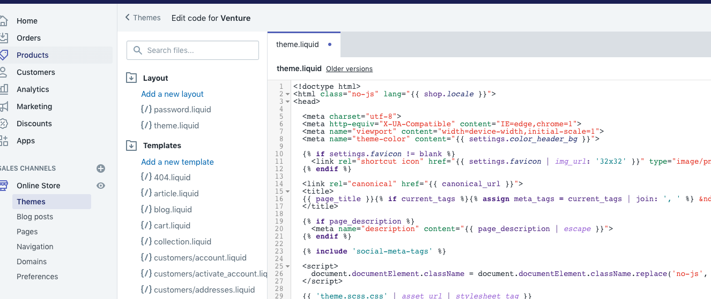
Task: Go back to Themes
Action: [x=143, y=18]
